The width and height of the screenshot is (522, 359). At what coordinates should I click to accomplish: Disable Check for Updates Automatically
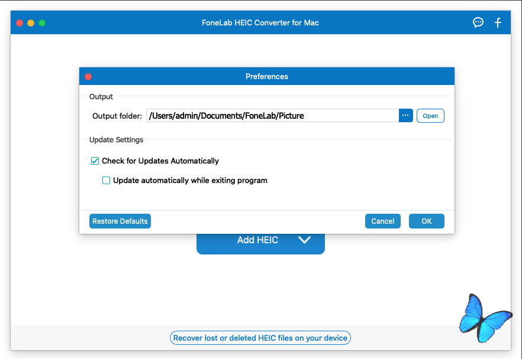coord(95,161)
